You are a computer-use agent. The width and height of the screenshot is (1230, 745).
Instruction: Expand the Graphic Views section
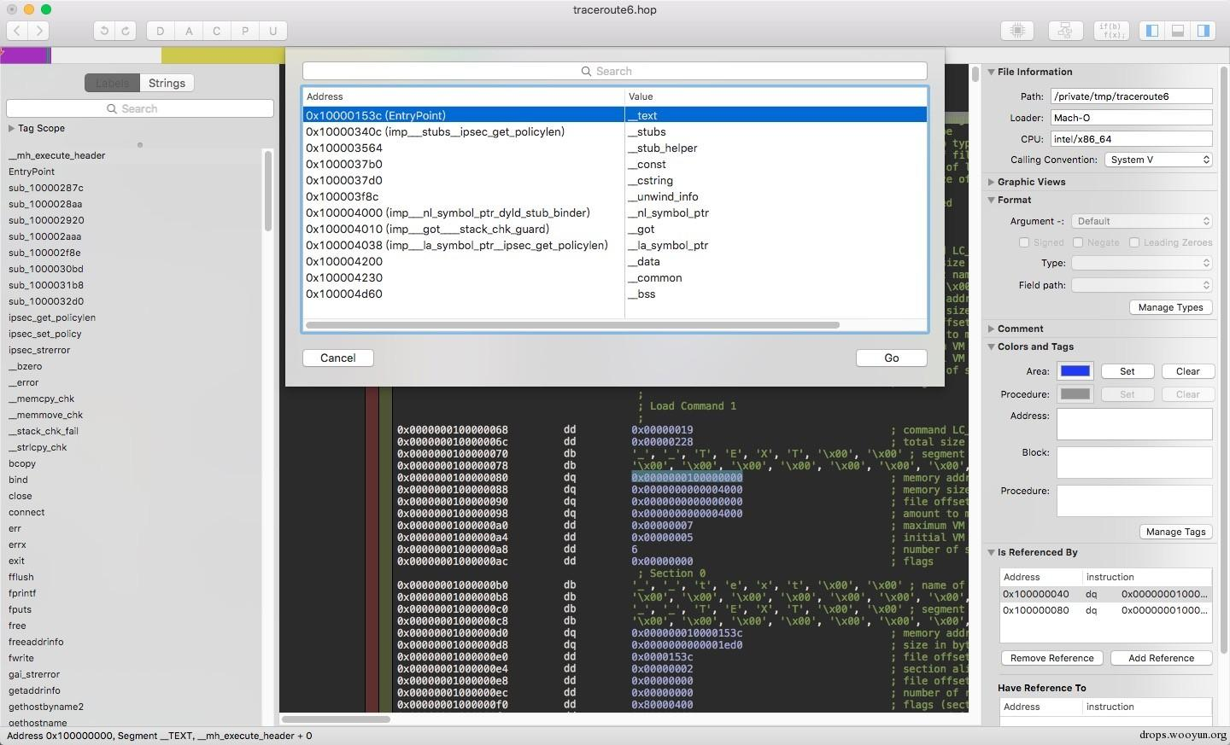992,182
